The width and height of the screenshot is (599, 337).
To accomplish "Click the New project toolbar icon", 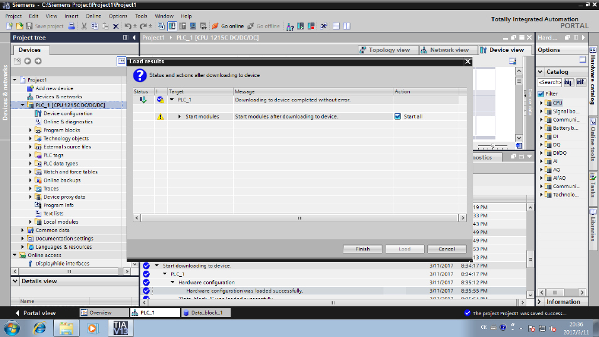I will [x=9, y=26].
